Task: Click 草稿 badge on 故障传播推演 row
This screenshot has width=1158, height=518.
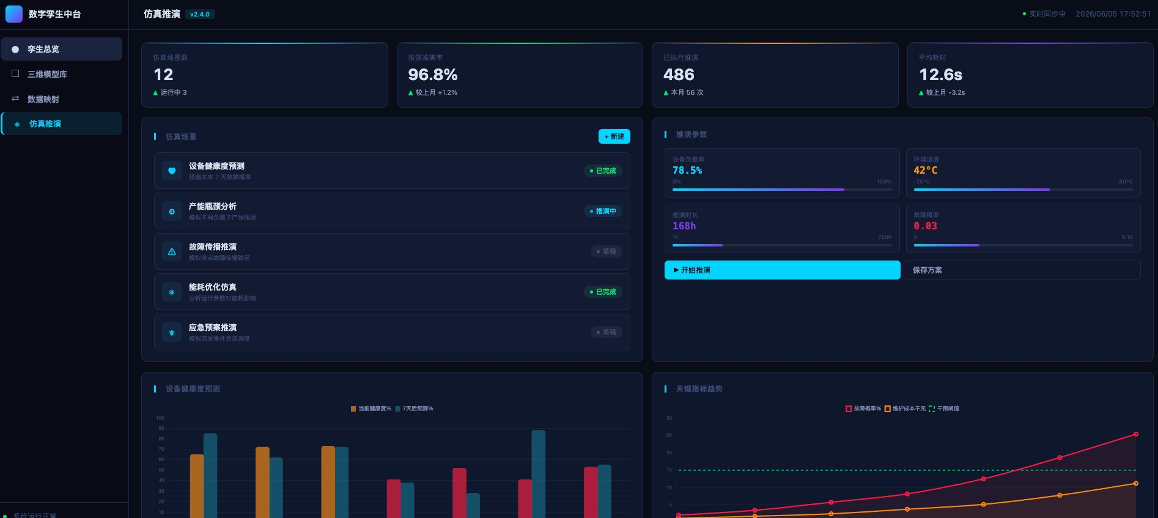Action: click(607, 252)
